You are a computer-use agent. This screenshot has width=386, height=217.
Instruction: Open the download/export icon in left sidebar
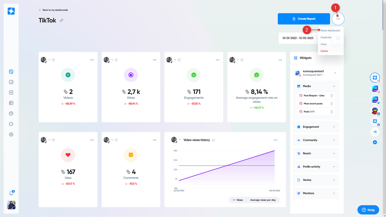[x=11, y=93]
